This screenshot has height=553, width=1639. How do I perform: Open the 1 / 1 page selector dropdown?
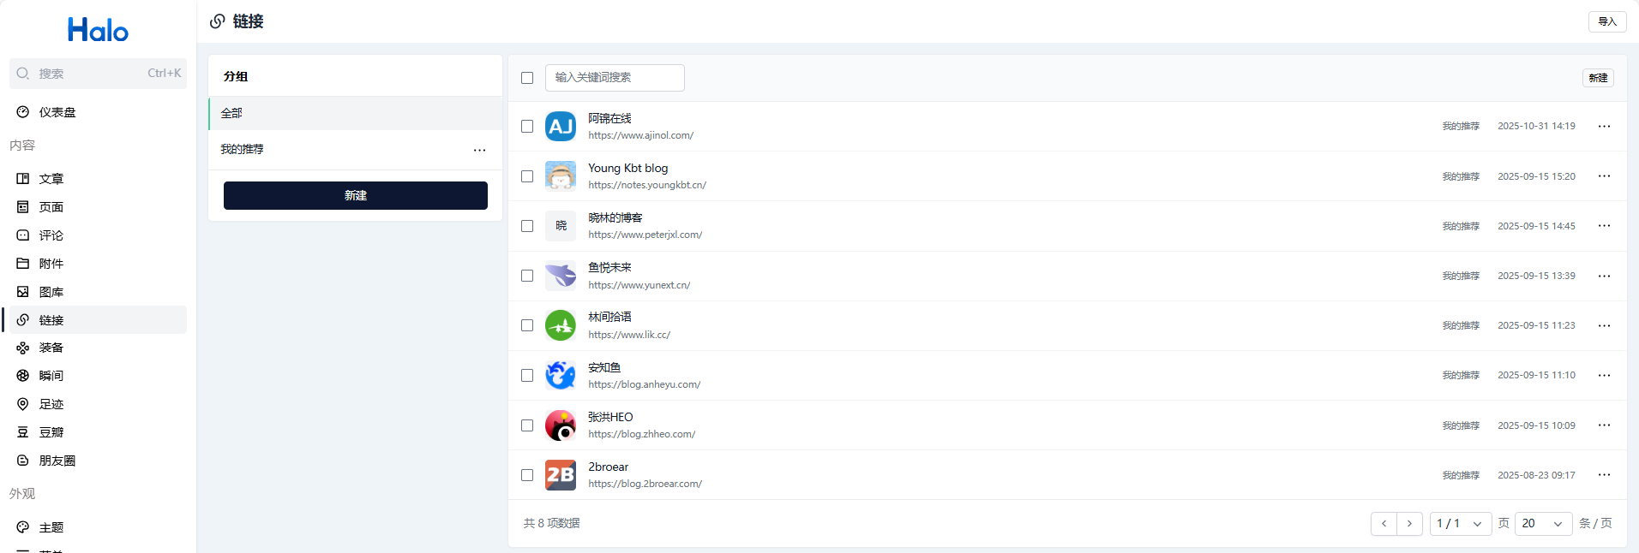pos(1460,524)
